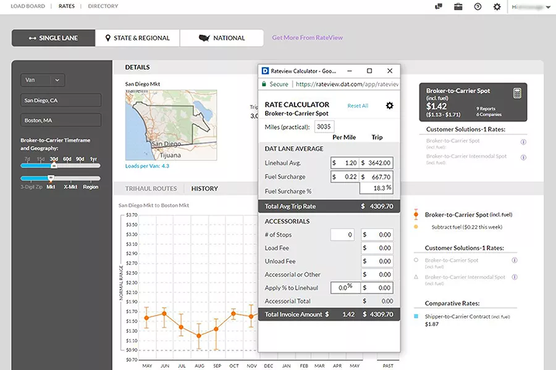Click the Broker-to-Carrier Spot rate card
The image size is (556, 370).
(x=473, y=102)
